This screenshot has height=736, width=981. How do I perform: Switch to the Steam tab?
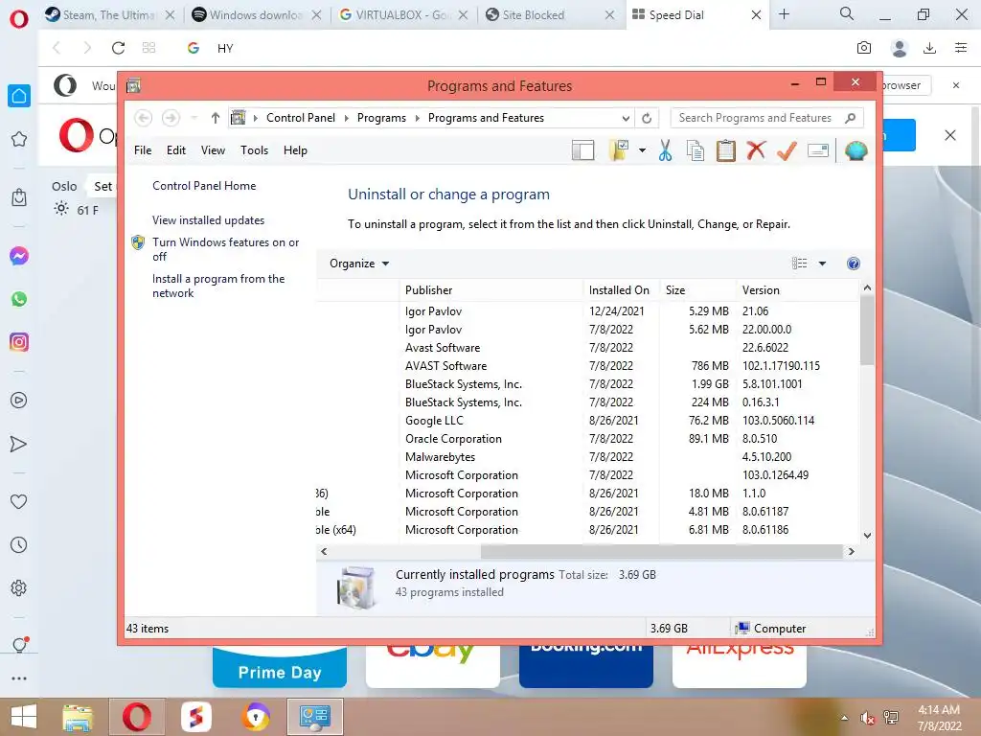click(x=109, y=15)
